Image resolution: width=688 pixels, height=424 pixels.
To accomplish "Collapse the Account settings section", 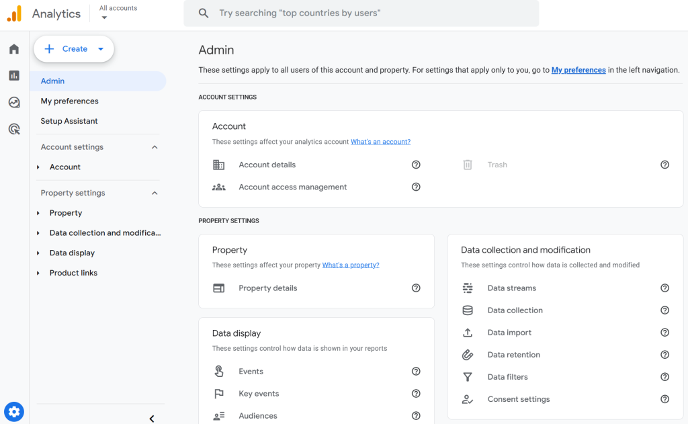I will (x=155, y=147).
